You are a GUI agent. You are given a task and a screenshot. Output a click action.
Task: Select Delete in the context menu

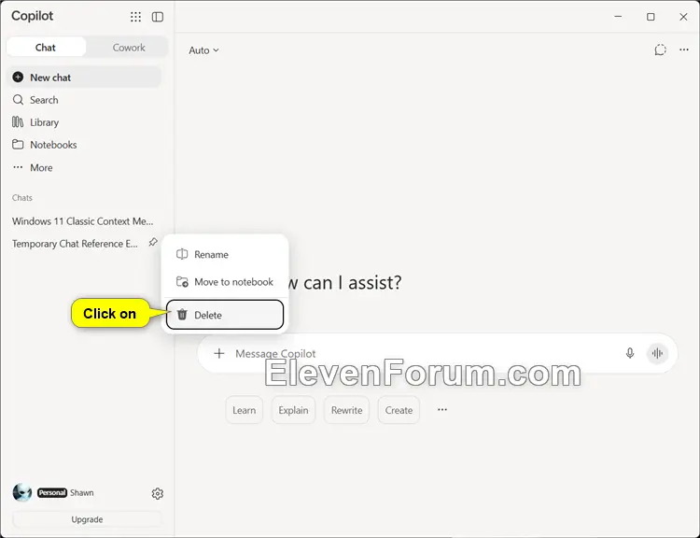(225, 315)
